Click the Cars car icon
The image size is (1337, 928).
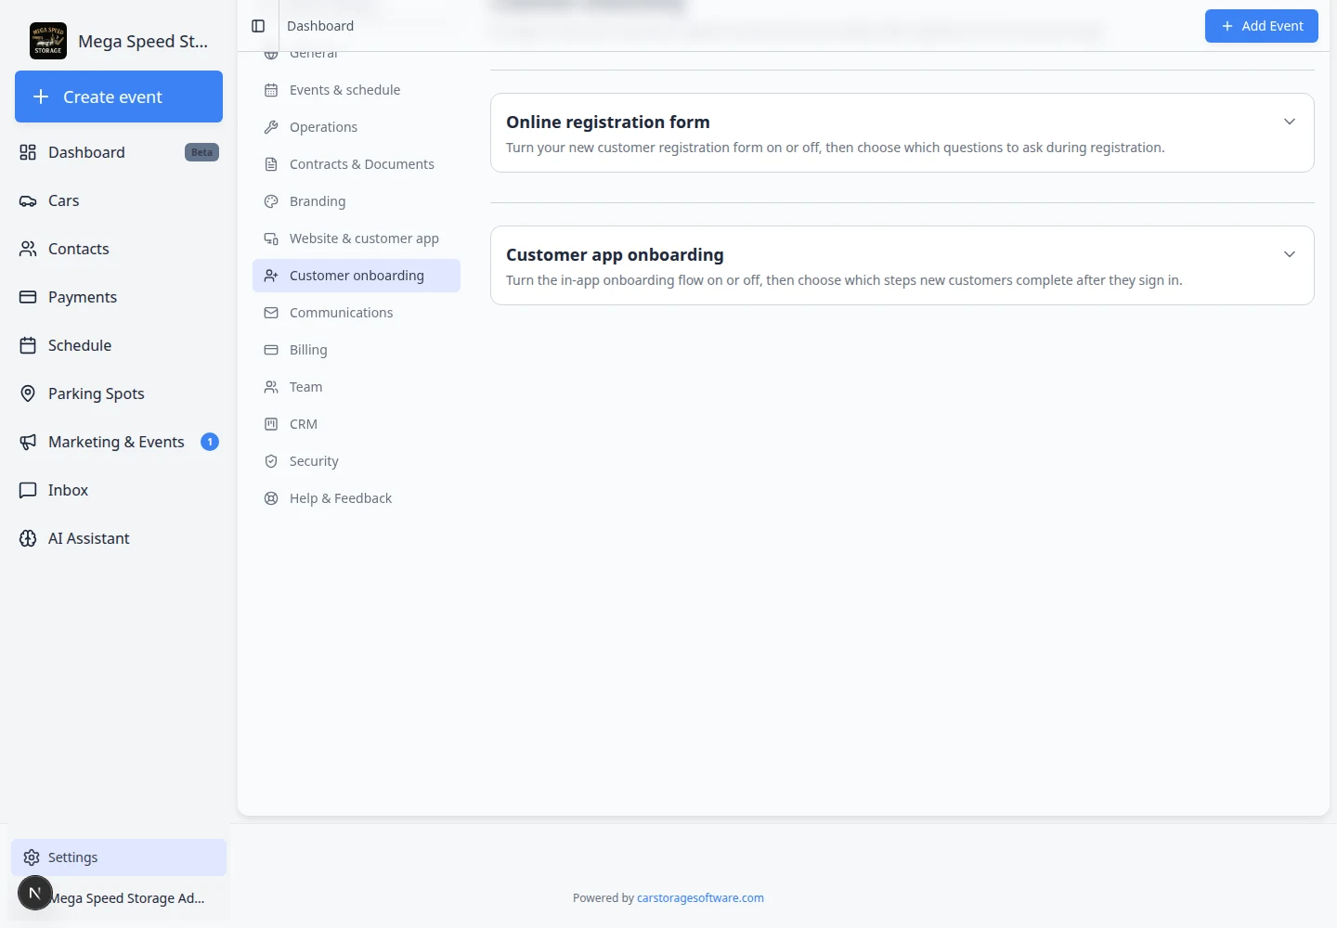[28, 200]
